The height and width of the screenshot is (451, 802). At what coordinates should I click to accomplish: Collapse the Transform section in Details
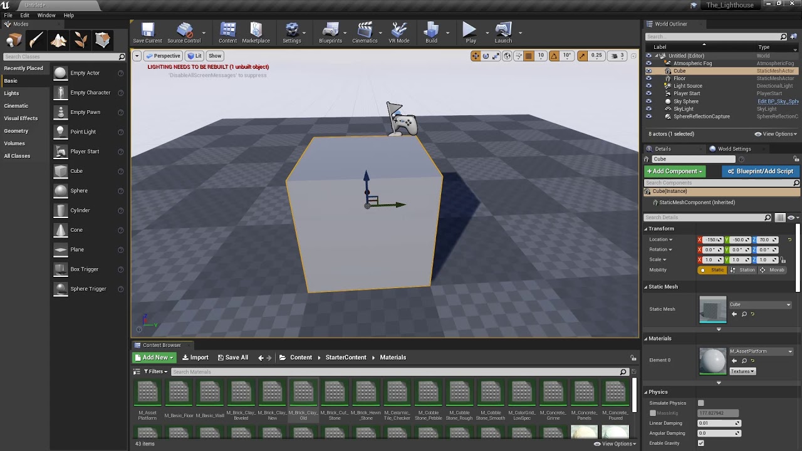pyautogui.click(x=646, y=229)
